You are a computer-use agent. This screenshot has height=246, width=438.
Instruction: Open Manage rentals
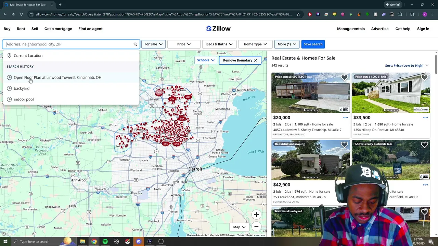click(351, 29)
